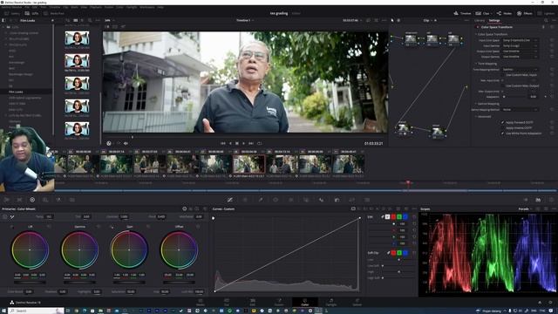
Task: Collapse the Tone Mapping section
Action: [476, 64]
